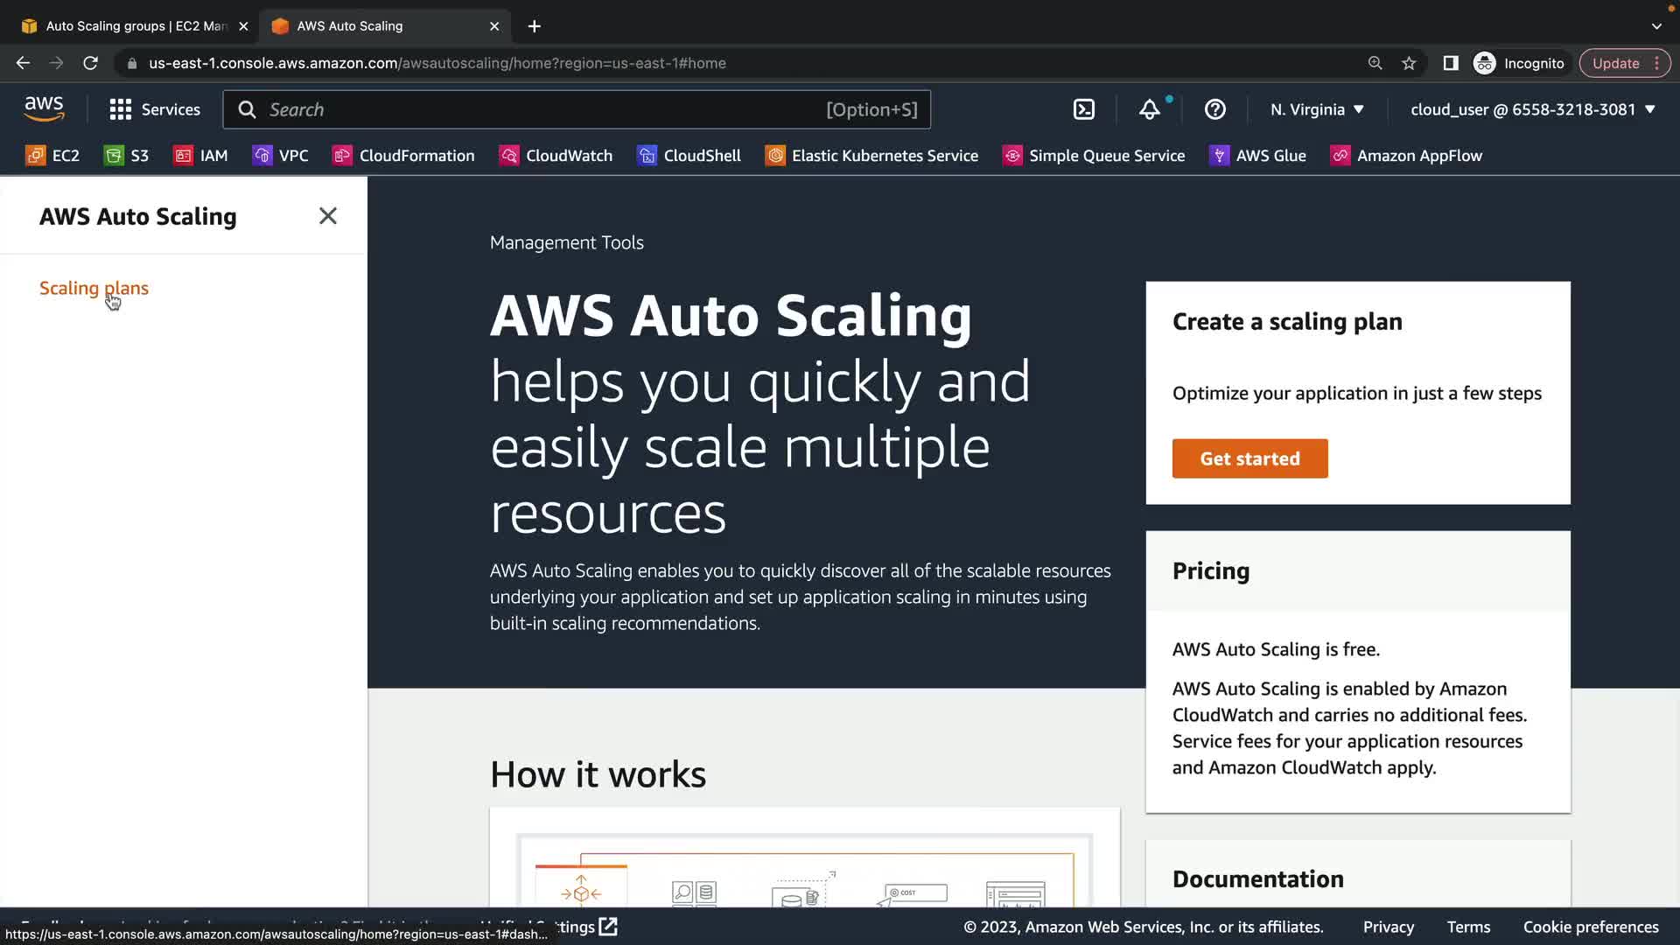Click the AWS logo home icon
Image resolution: width=1680 pixels, height=945 pixels.
point(44,109)
